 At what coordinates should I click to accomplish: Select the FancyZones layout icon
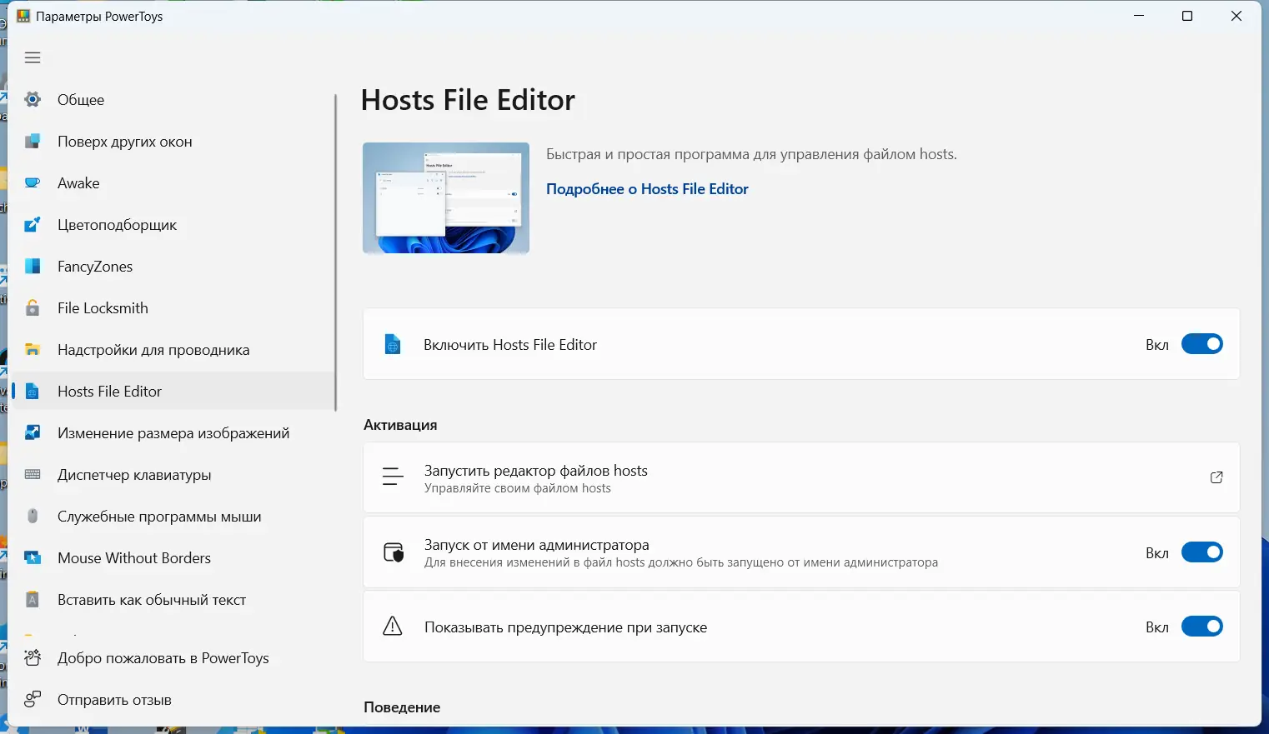point(33,267)
